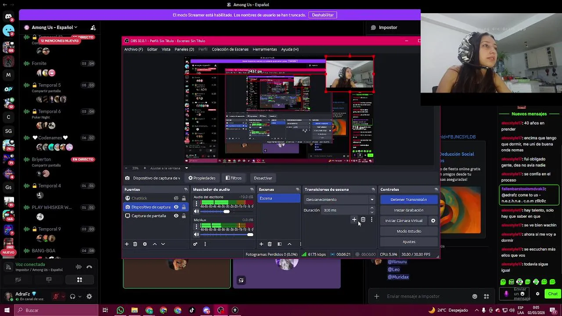This screenshot has height=316, width=562.
Task: Disconnect from Discord voice channel
Action: 89,267
